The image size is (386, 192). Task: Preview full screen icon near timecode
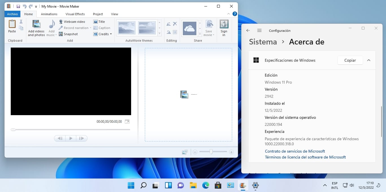[127, 122]
